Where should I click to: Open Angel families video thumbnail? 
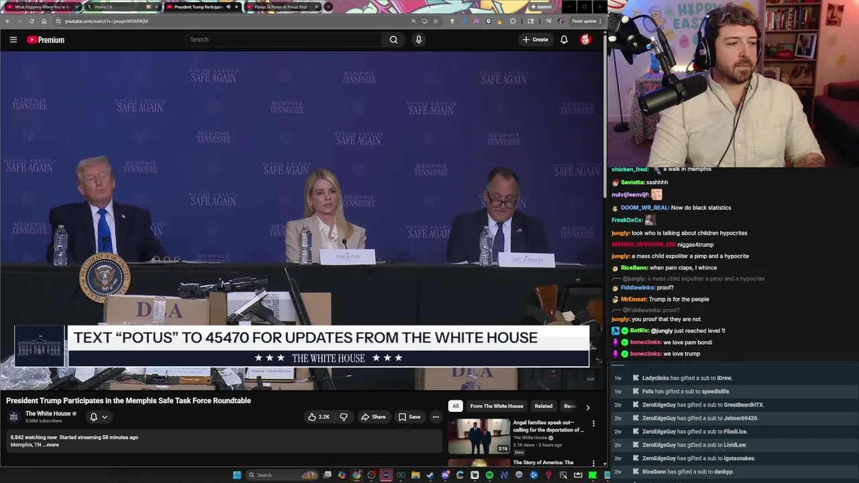(479, 436)
